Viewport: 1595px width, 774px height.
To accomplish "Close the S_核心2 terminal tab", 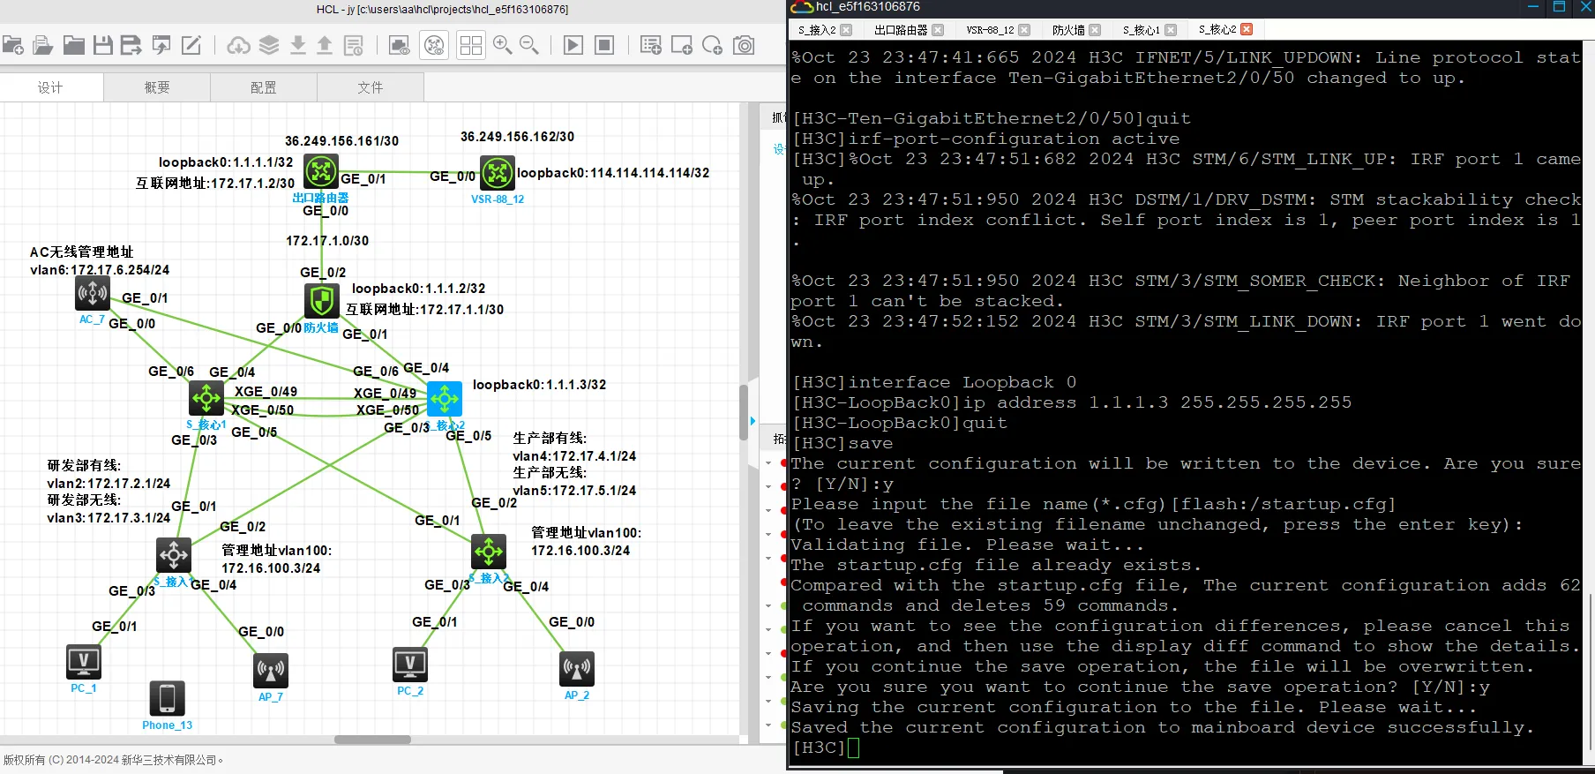I will point(1247,29).
